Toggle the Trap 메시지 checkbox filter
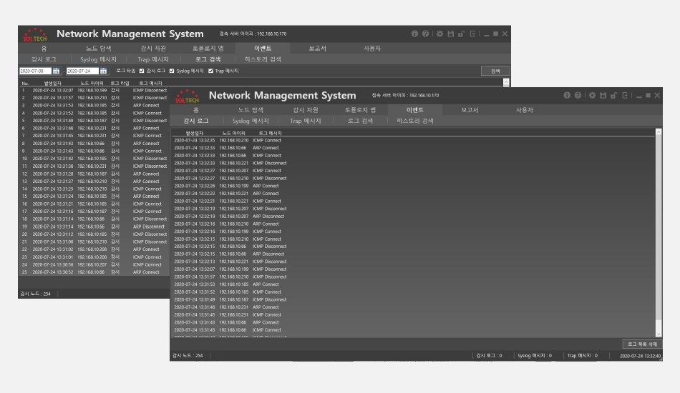Screen dimensions: 680x393 [x=210, y=71]
